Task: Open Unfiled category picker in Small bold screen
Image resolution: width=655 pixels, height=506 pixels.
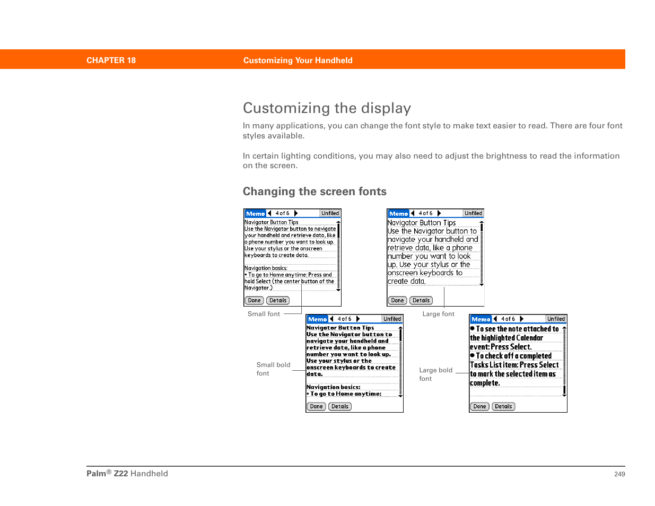Action: coord(392,319)
